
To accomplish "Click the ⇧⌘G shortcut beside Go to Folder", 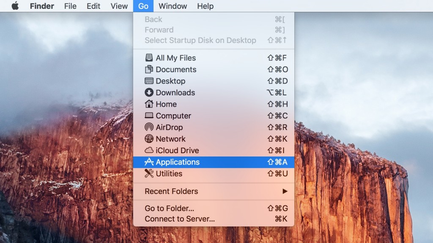I will click(x=277, y=208).
